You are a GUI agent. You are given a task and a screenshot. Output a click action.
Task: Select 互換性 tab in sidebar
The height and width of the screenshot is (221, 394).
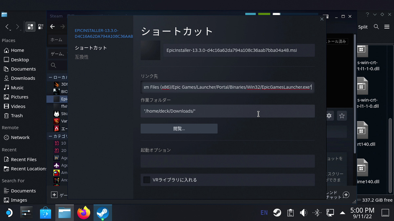[x=82, y=57]
